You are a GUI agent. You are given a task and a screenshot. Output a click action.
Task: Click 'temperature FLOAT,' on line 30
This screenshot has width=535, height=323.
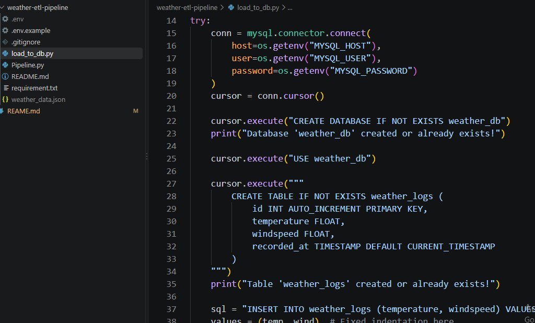click(x=298, y=222)
